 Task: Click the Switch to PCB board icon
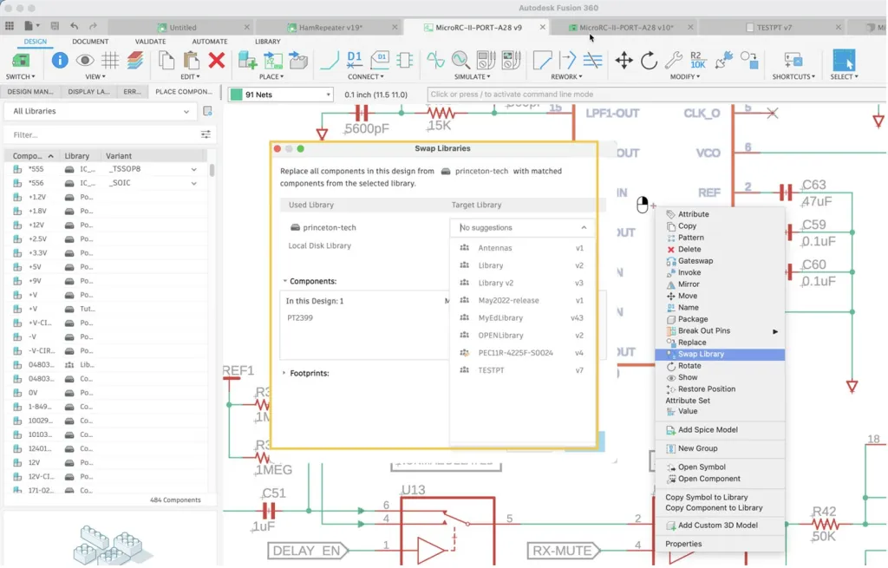[21, 60]
